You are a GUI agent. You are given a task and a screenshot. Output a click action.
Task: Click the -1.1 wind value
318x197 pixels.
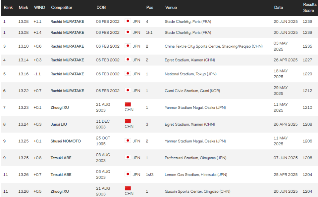coord(37,74)
